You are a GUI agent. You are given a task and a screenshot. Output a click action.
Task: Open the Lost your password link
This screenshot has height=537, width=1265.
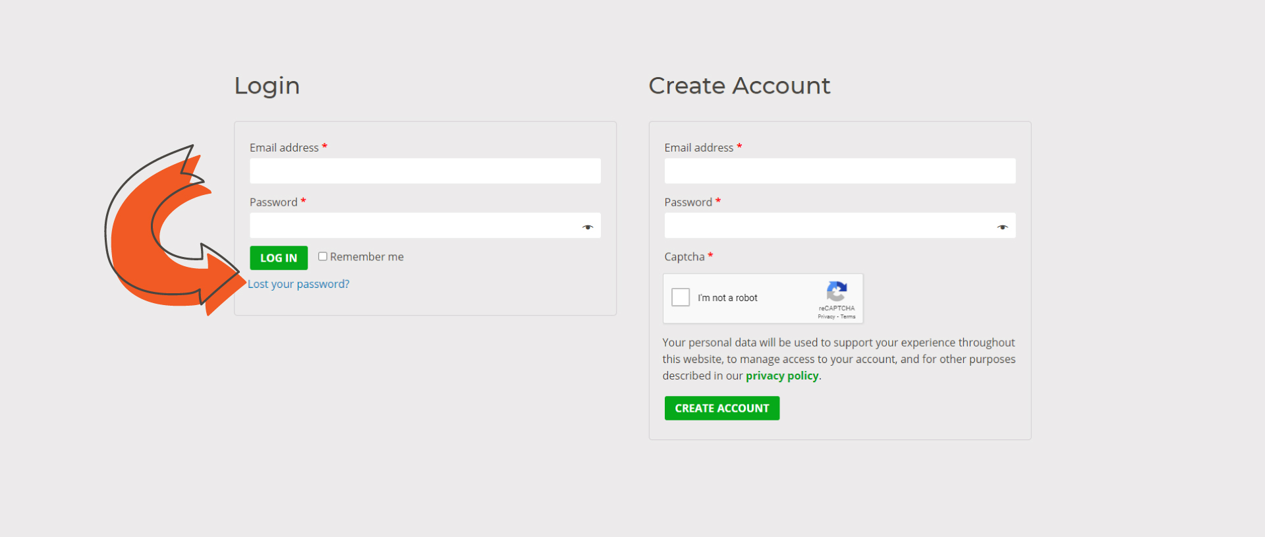(x=298, y=284)
